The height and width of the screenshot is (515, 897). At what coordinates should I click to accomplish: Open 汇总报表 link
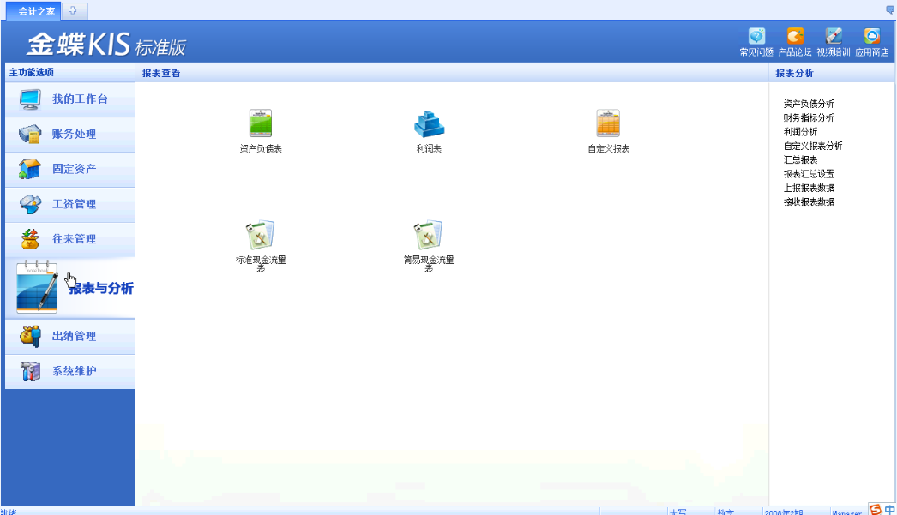pos(800,159)
